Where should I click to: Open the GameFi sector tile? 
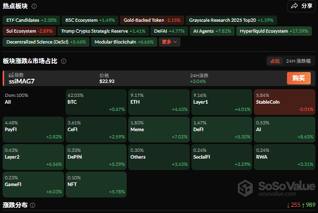coord(33,184)
